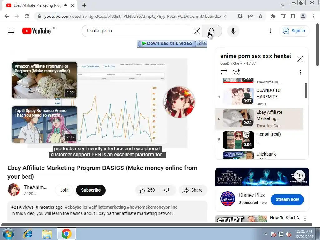Go forward in browser
Image resolution: width=320 pixels, height=240 pixels.
click(x=17, y=16)
